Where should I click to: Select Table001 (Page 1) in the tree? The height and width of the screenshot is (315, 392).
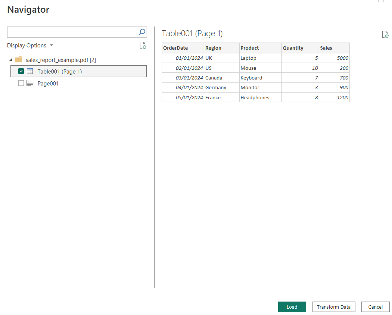pyautogui.click(x=60, y=72)
